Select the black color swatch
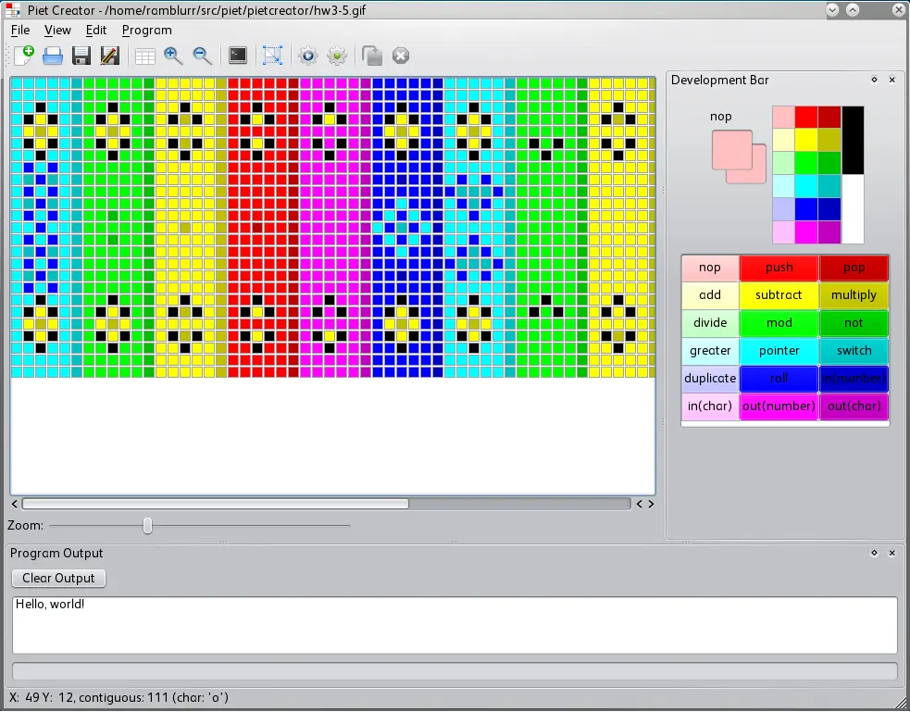Viewport: 910px width, 712px height. point(852,139)
